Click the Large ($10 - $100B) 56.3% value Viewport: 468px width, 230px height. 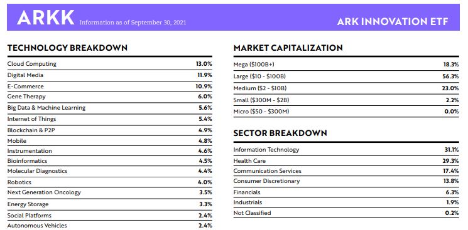pos(450,76)
